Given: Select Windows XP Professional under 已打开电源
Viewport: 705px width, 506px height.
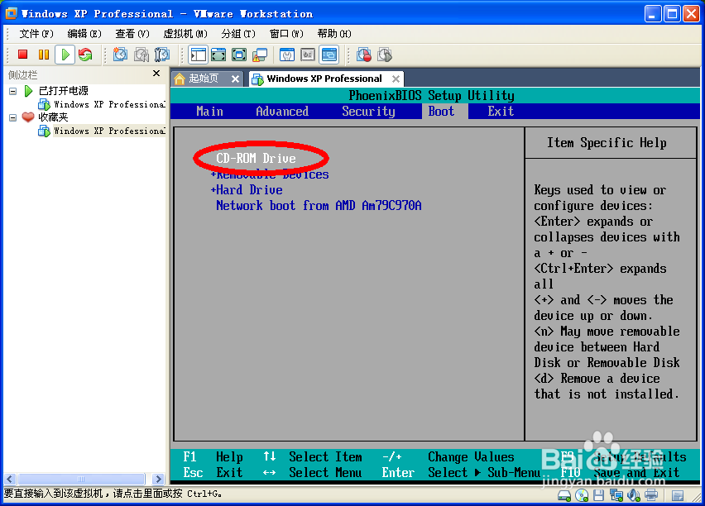Looking at the screenshot, I should pyautogui.click(x=109, y=104).
